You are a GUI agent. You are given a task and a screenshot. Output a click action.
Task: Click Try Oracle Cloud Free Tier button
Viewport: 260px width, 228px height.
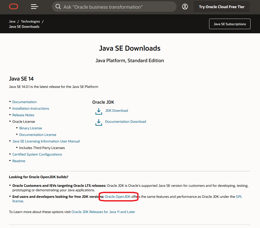(x=221, y=7)
